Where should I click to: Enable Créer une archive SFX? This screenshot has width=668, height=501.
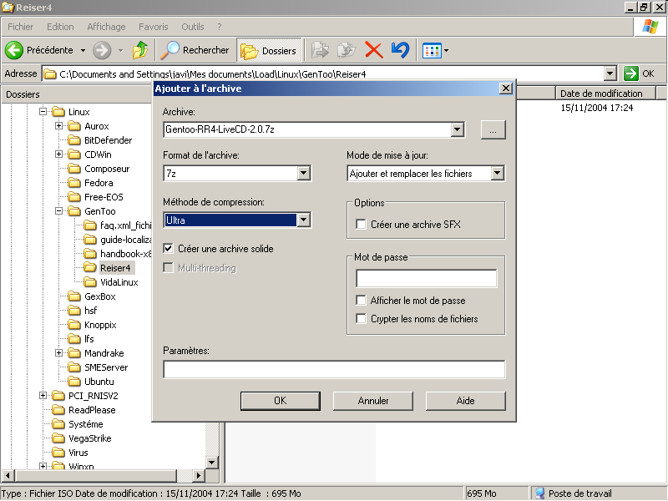(x=361, y=224)
